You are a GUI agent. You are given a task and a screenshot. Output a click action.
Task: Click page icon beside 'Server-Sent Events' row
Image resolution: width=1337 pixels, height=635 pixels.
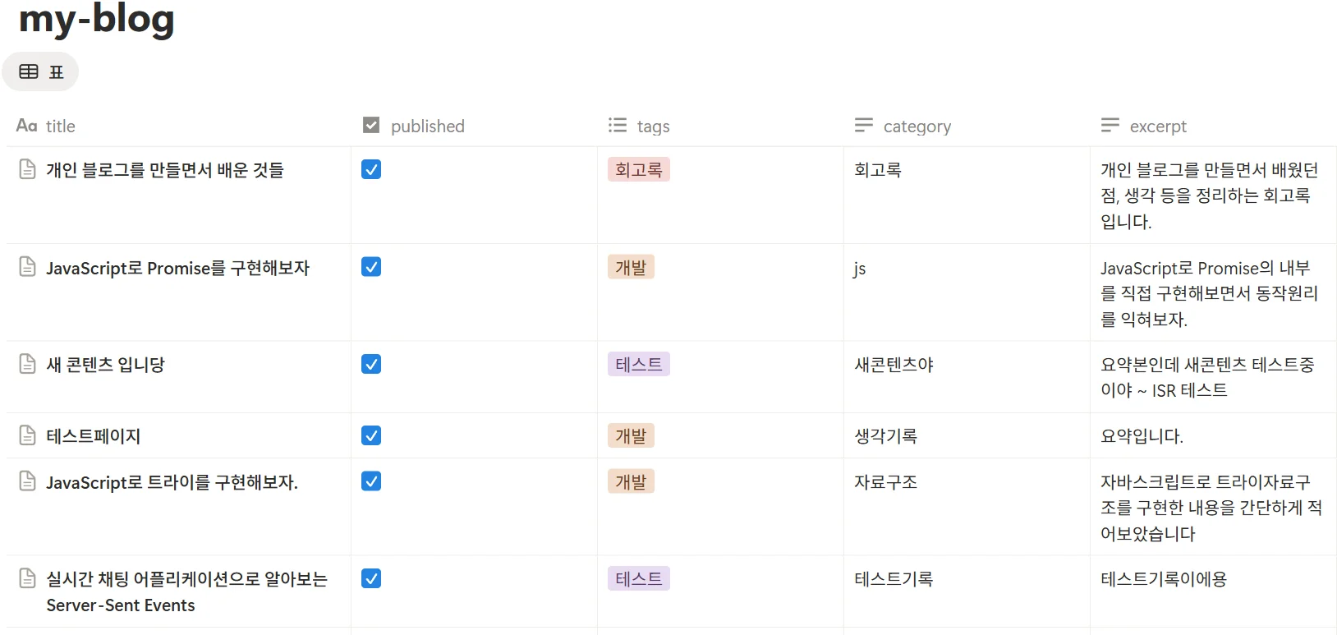[x=28, y=578]
